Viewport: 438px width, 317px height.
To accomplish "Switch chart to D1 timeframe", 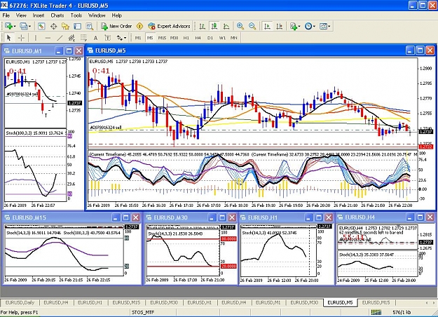I will click(210, 38).
